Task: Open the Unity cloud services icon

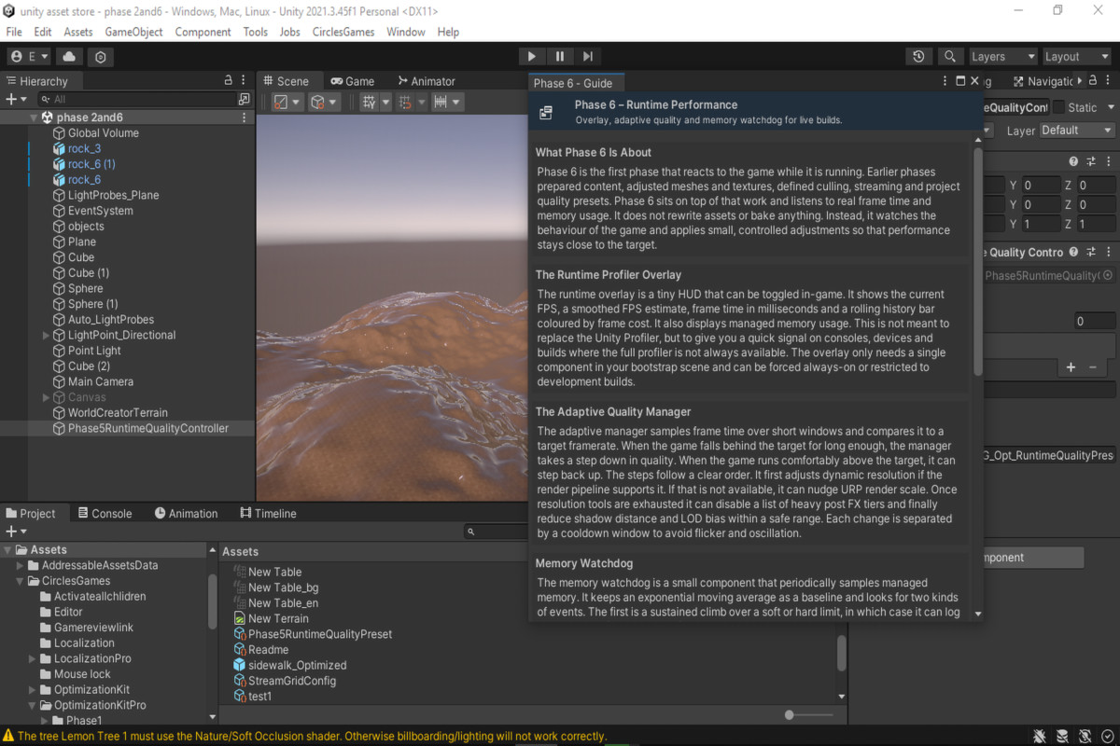Action: [x=70, y=57]
